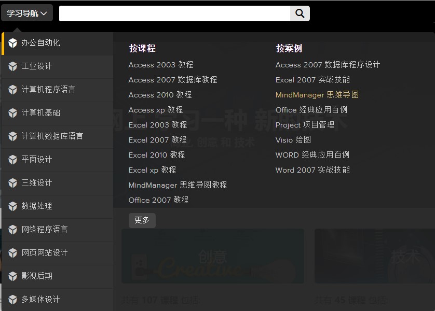Select the 办公自动化 category
Image resolution: width=435 pixels, height=311 pixels.
[58, 43]
